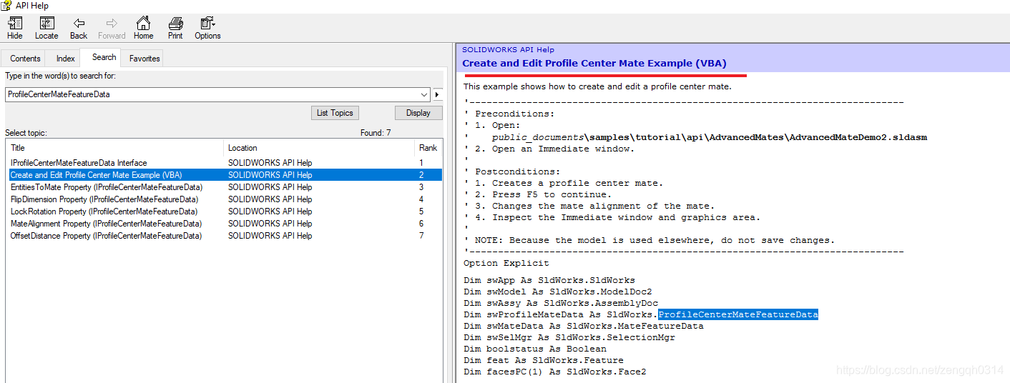Click rank value 1 in results

click(421, 163)
